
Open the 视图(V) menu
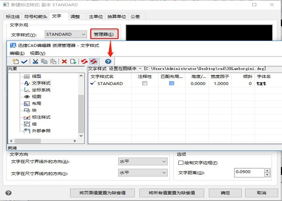tap(37, 53)
